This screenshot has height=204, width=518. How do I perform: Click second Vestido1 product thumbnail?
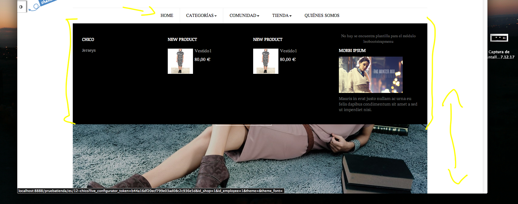point(266,61)
